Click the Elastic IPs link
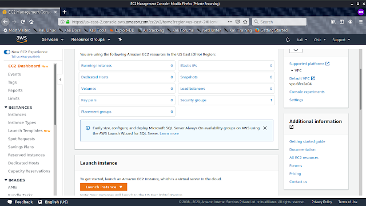This screenshot has height=206, width=366. click(x=189, y=66)
